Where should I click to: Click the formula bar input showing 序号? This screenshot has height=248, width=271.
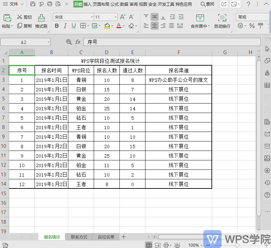point(172,42)
